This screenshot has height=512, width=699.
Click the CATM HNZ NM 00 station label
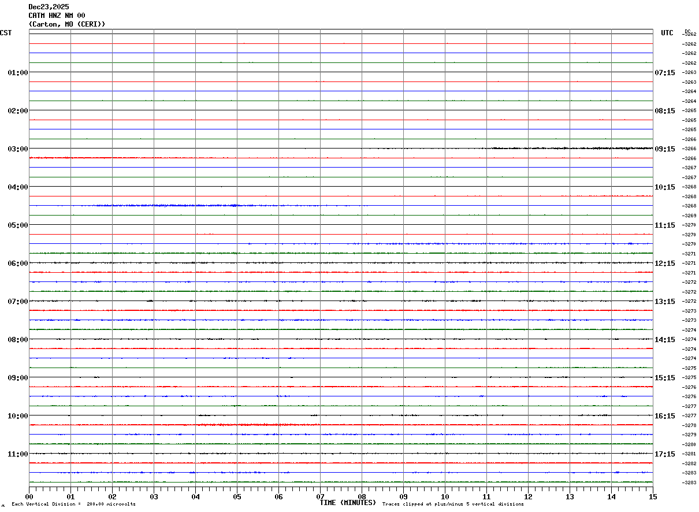(x=57, y=16)
